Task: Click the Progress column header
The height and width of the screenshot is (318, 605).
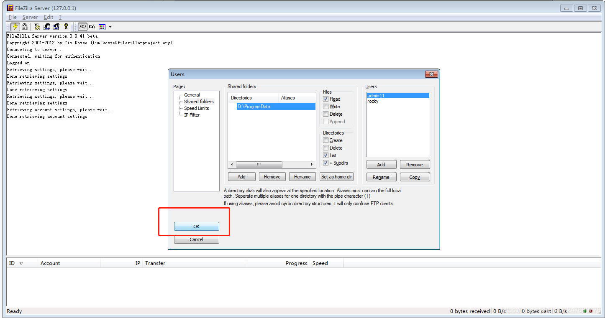Action: click(x=278, y=263)
